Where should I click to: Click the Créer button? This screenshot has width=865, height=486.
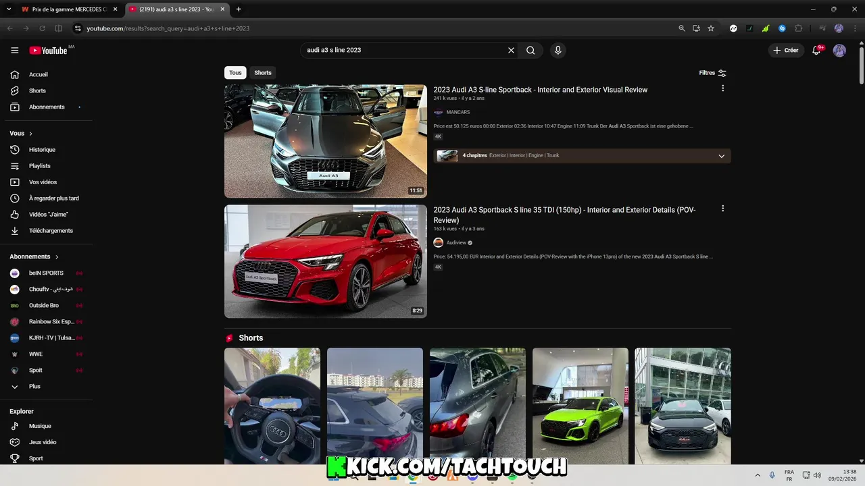(x=786, y=51)
